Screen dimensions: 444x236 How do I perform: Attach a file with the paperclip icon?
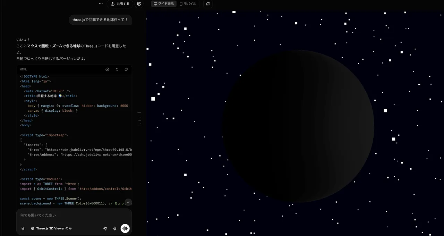pyautogui.click(x=23, y=228)
